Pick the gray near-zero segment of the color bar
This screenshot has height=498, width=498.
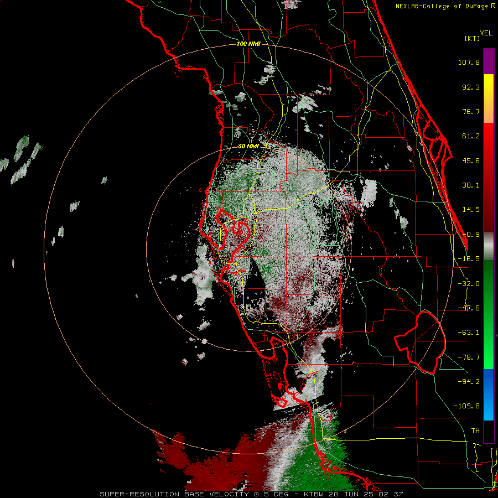click(x=489, y=246)
